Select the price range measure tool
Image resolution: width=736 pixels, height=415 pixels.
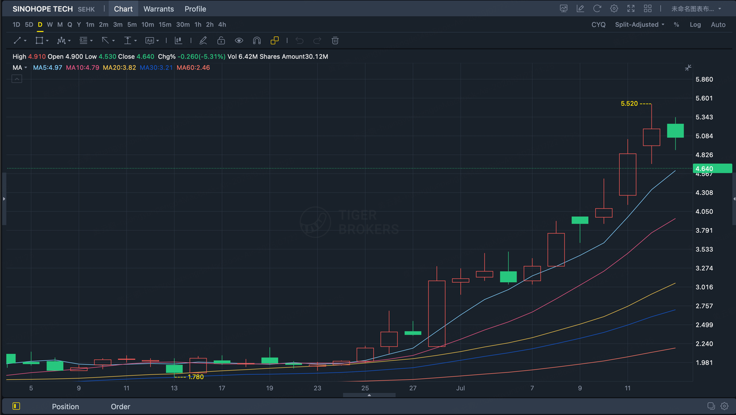tap(127, 41)
